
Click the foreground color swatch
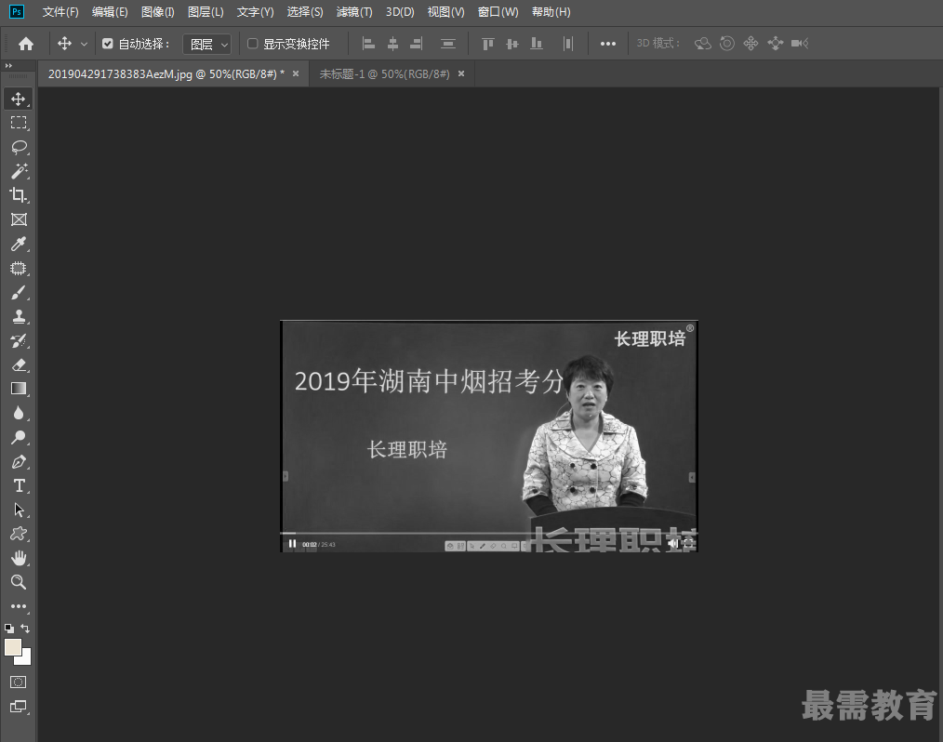tap(13, 647)
